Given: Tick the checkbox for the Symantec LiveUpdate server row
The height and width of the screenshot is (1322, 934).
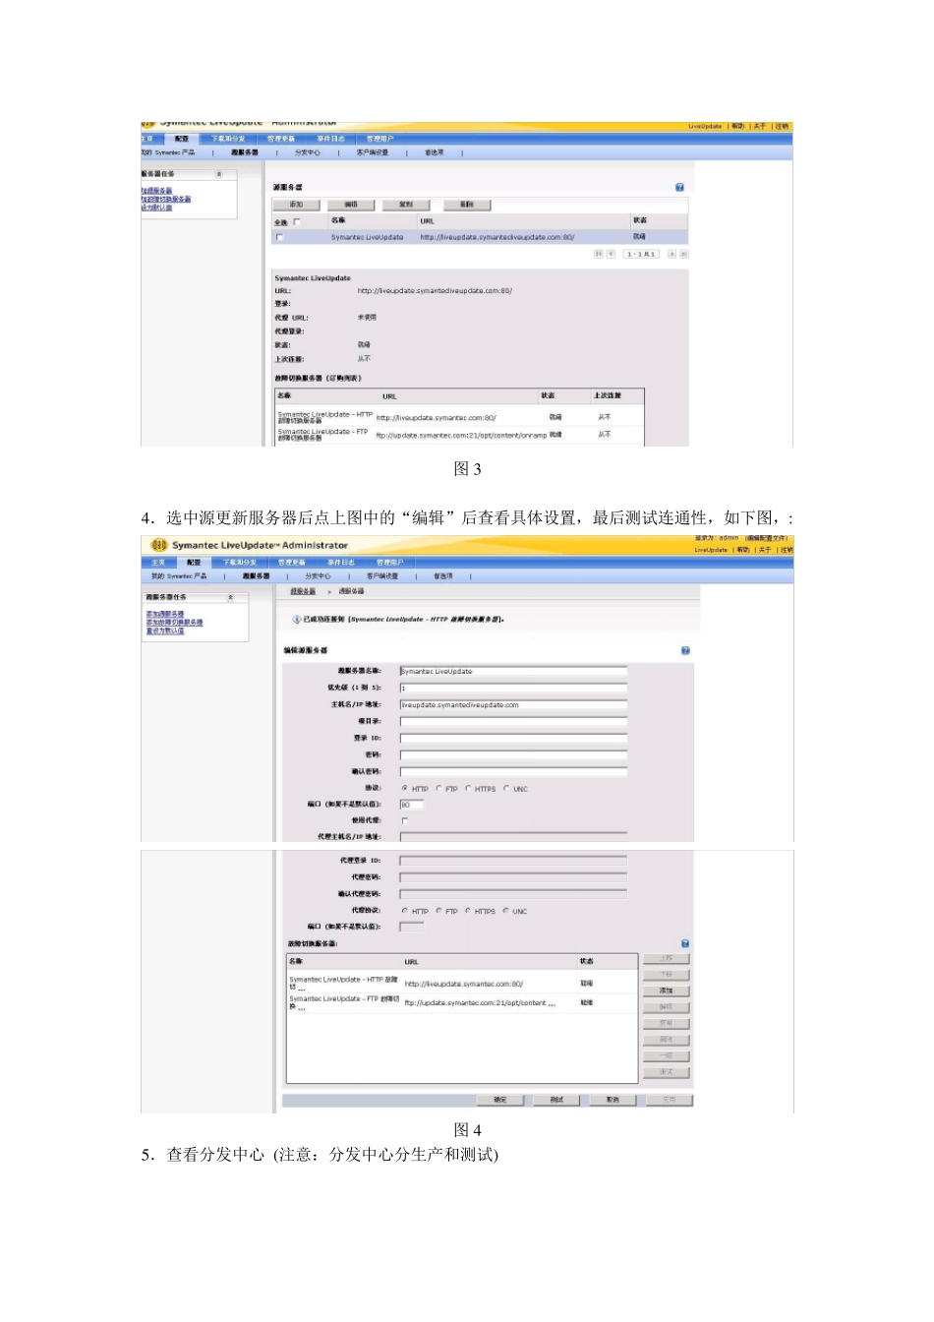Looking at the screenshot, I should [x=279, y=237].
